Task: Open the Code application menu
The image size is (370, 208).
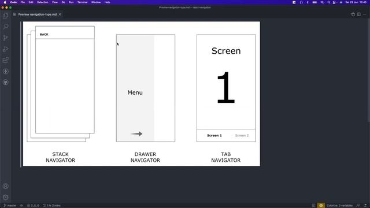Action: 13,2
